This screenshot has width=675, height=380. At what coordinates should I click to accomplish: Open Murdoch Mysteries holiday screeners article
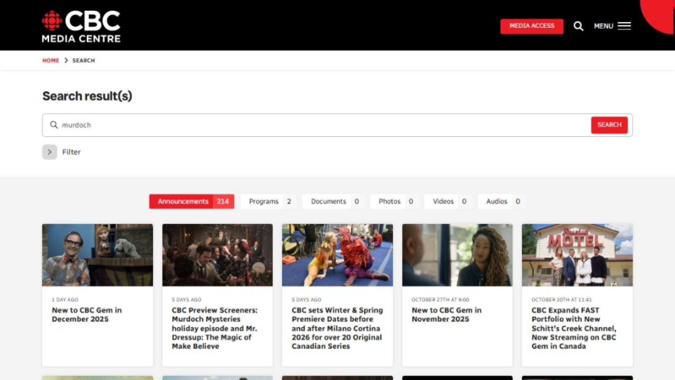click(214, 328)
